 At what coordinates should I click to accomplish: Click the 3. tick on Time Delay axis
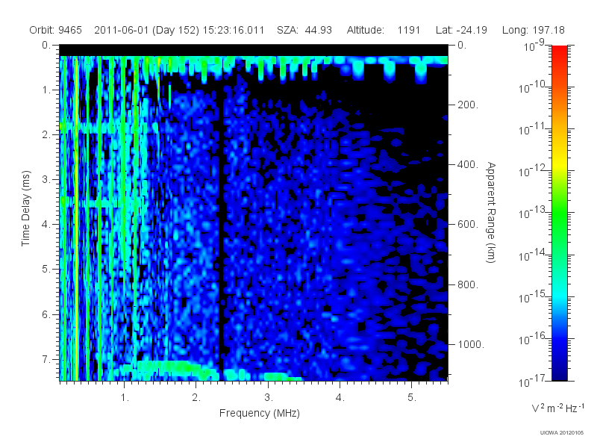[46, 179]
